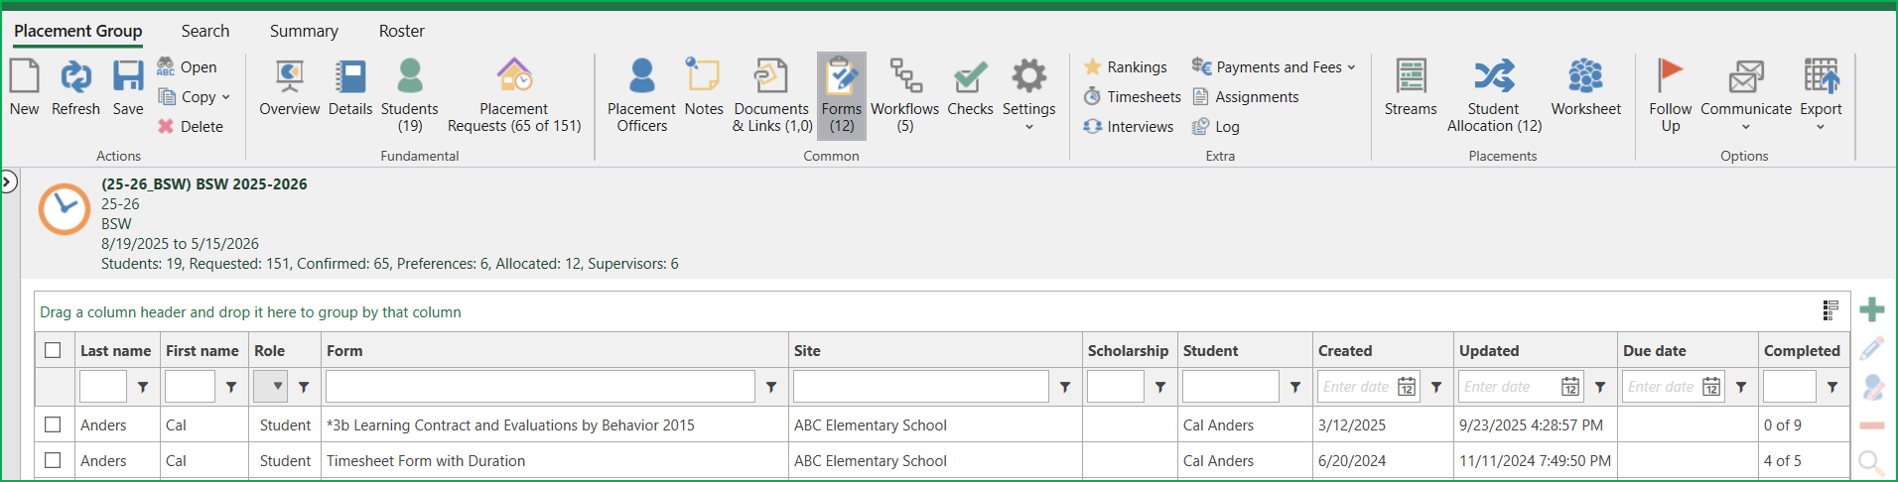Click the Open button in Actions
1898x482 pixels.
pos(187,67)
